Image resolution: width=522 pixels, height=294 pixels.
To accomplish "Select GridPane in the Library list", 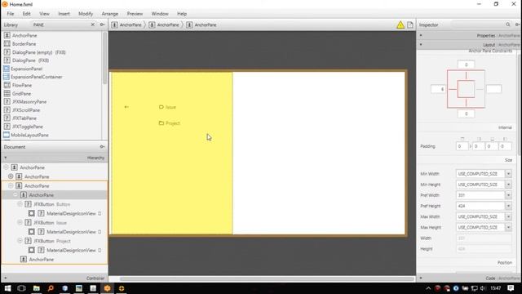I will (x=22, y=94).
